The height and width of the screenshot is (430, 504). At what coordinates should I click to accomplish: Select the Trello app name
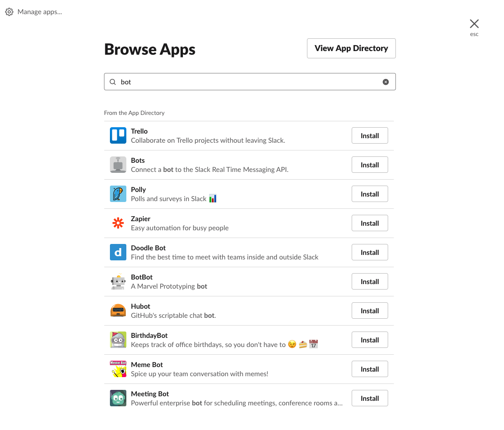[x=139, y=131]
